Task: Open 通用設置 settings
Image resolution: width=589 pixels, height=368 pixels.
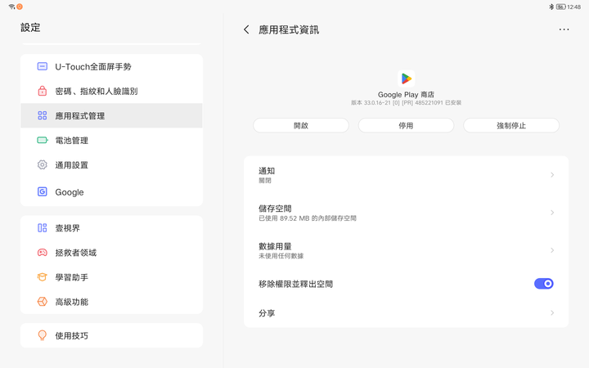Action: [111, 165]
